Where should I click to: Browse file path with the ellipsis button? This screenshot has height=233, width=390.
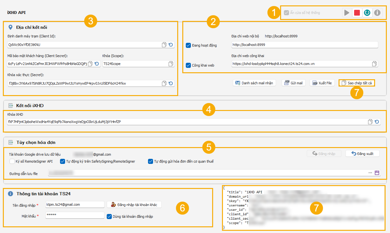[x=370, y=173]
